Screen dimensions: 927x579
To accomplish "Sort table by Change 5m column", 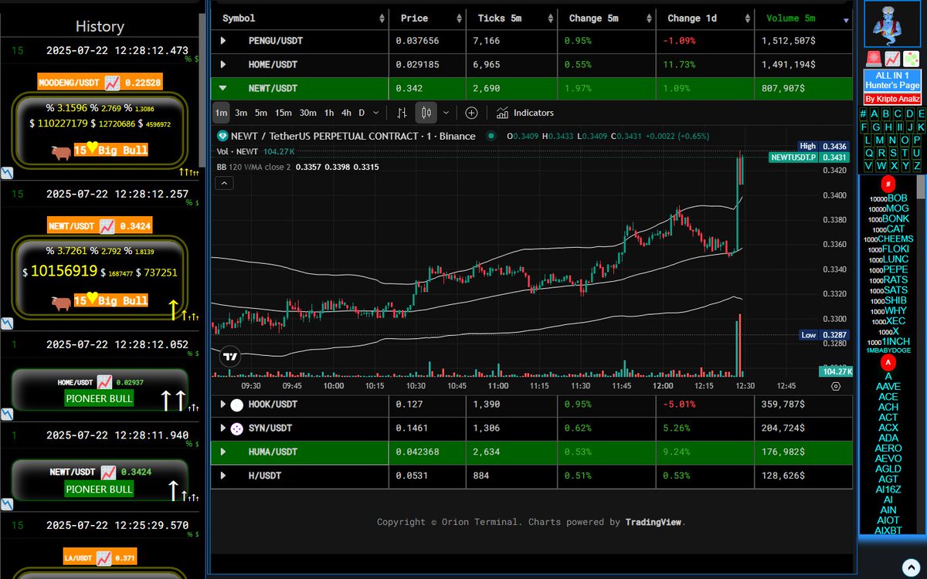I will pyautogui.click(x=606, y=18).
